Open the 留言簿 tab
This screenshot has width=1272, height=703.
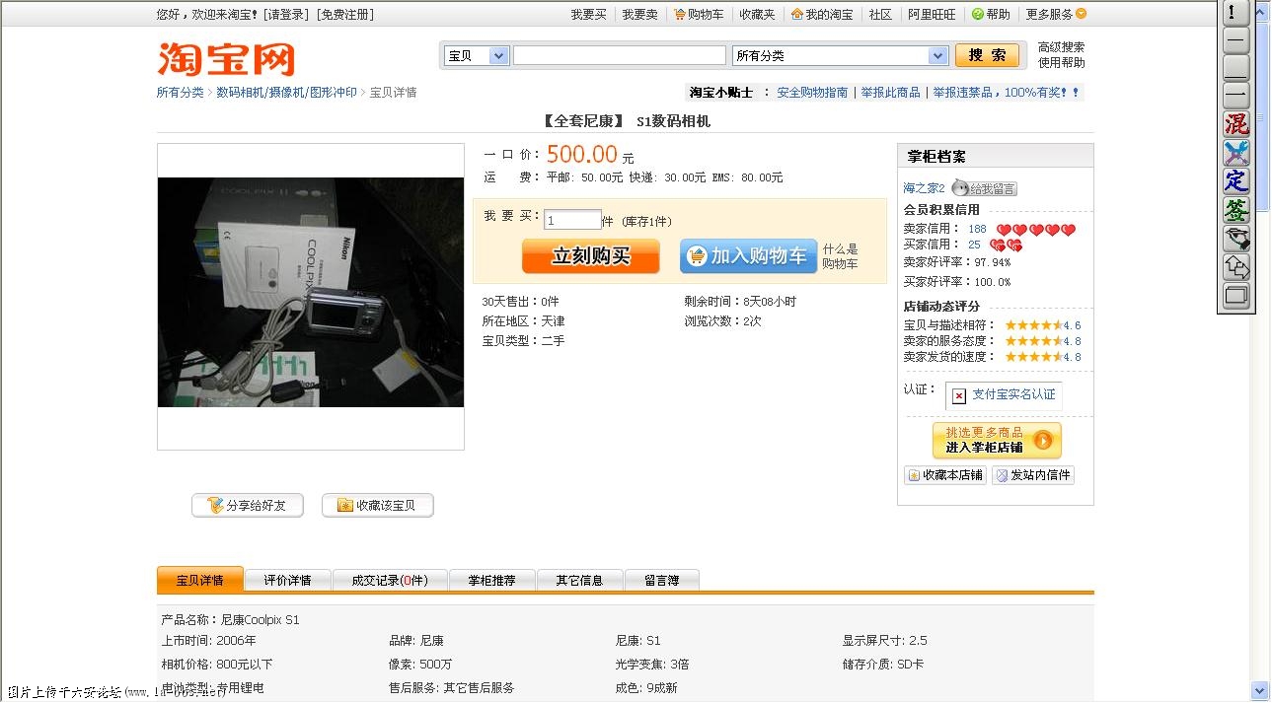tap(662, 580)
